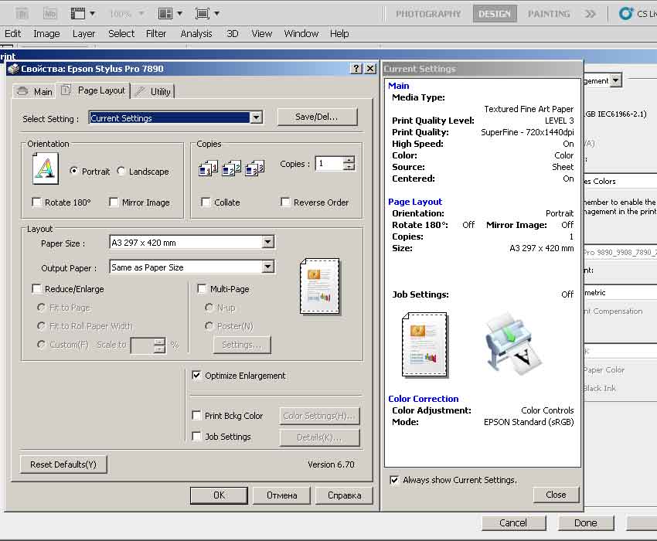Enable the Print Bckg Color checkbox
Screen dimensions: 657x541
[x=196, y=415]
